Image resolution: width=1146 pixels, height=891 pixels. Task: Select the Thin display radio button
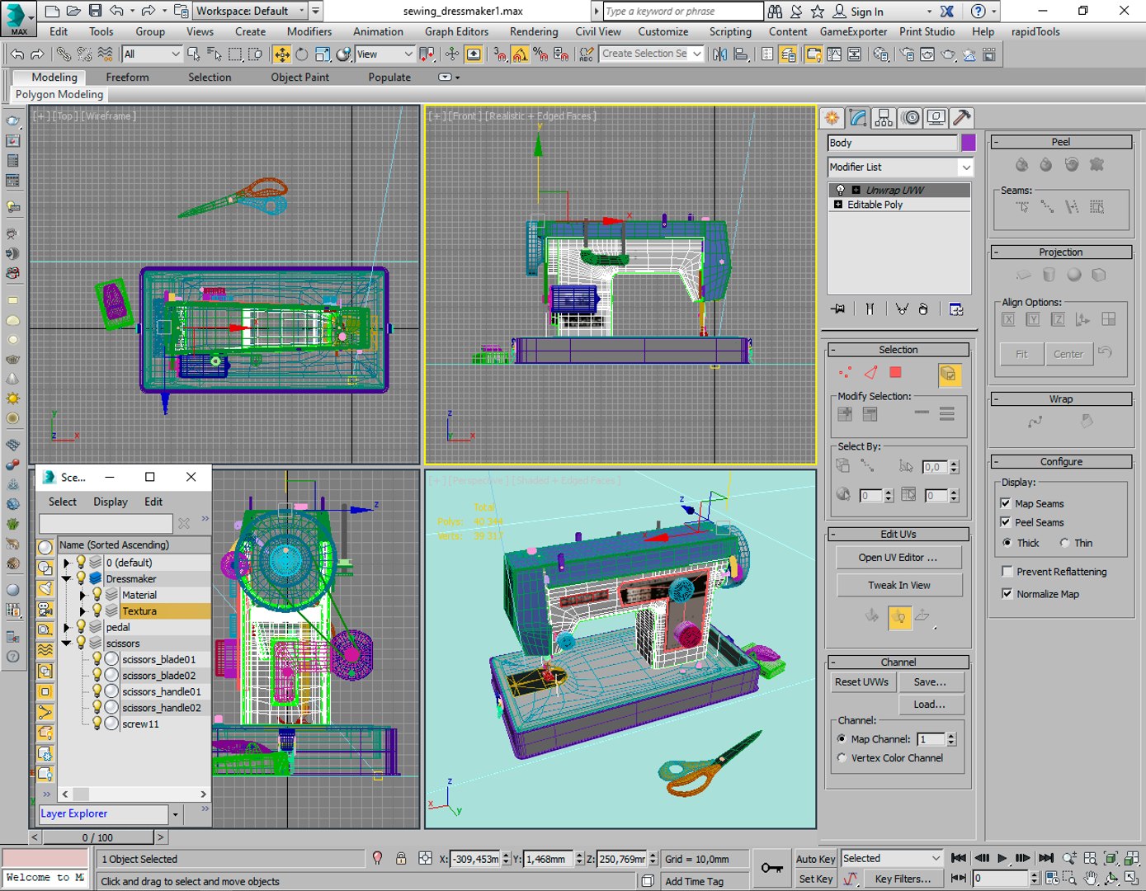[1064, 543]
